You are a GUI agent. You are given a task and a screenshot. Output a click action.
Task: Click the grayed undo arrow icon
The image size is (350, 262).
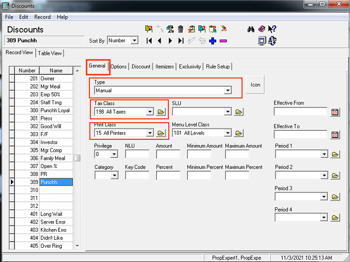pyautogui.click(x=202, y=41)
